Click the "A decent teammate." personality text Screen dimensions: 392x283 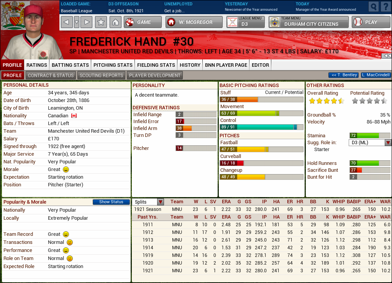click(156, 95)
